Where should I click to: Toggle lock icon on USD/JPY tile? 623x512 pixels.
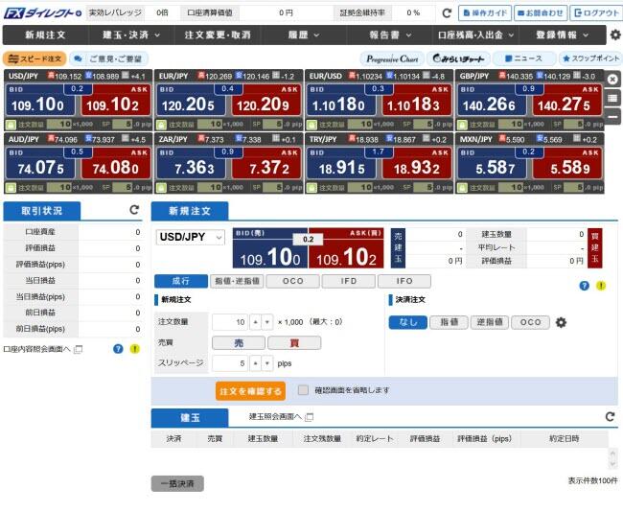click(x=11, y=125)
